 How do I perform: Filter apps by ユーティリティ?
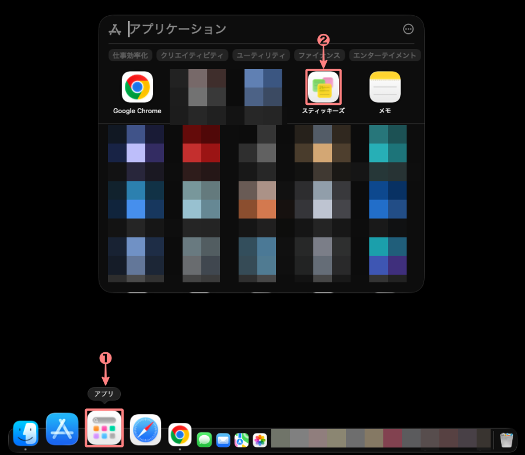coord(261,55)
